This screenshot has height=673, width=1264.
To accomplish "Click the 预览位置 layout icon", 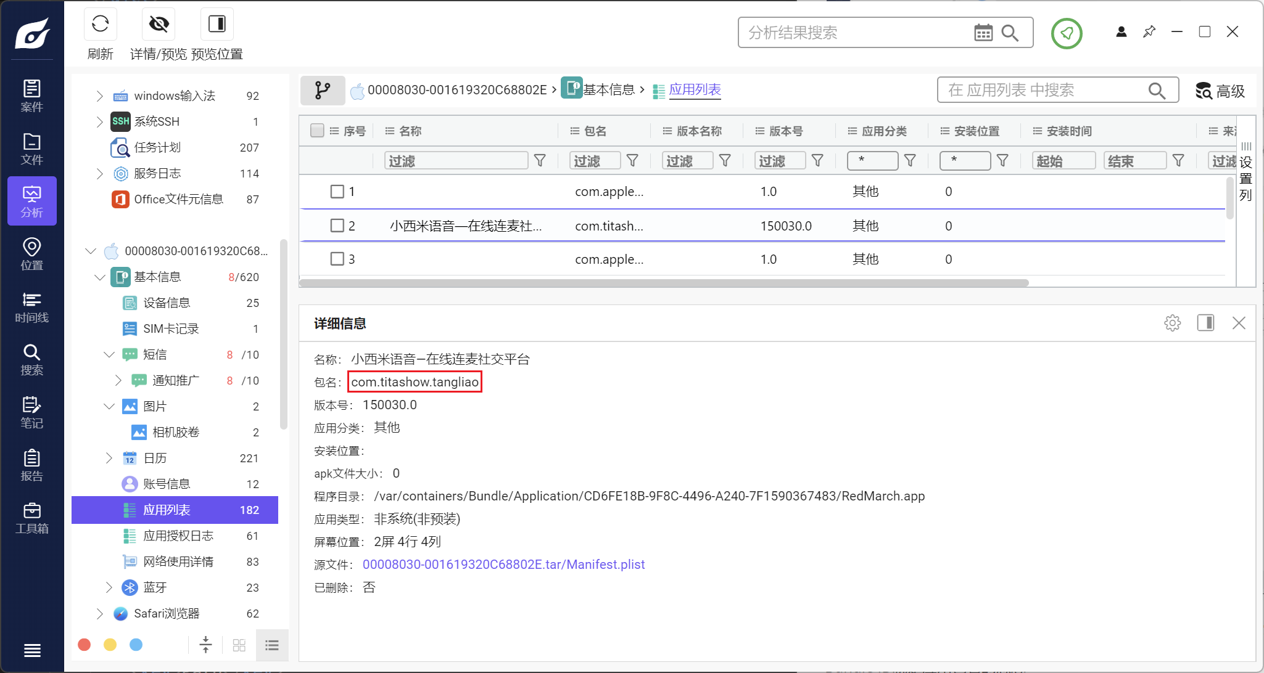I will point(217,24).
